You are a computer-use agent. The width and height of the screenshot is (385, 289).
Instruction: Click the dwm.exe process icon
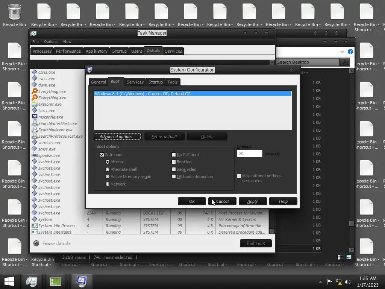click(x=34, y=85)
